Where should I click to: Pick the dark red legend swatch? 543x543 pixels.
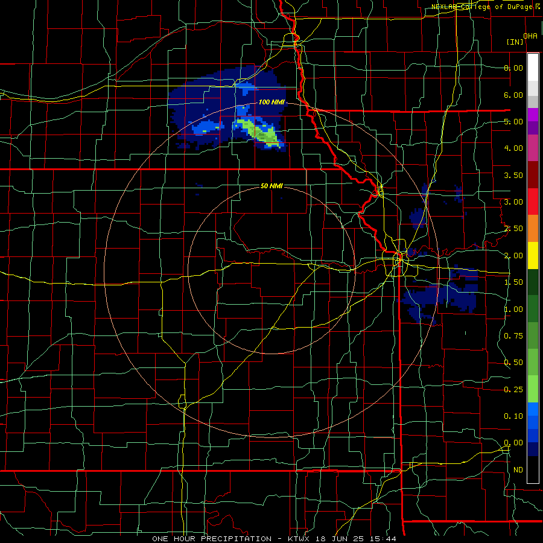tap(533, 175)
